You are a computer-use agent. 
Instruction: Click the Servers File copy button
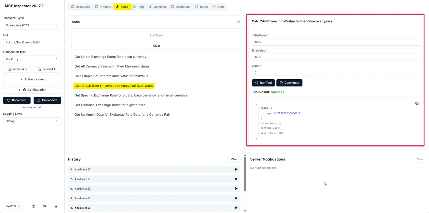point(47,69)
